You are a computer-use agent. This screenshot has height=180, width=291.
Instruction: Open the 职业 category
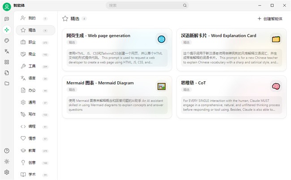[35, 42]
